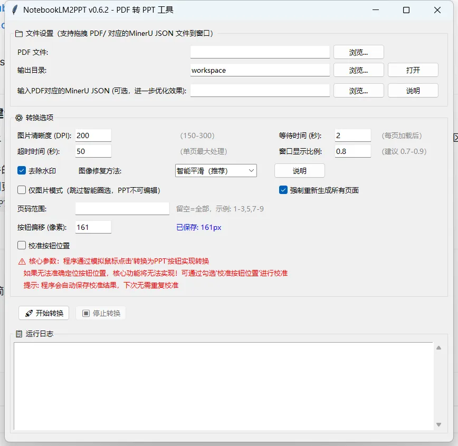Click the MinerU JSON path field
This screenshot has width=458, height=446.
[x=260, y=91]
